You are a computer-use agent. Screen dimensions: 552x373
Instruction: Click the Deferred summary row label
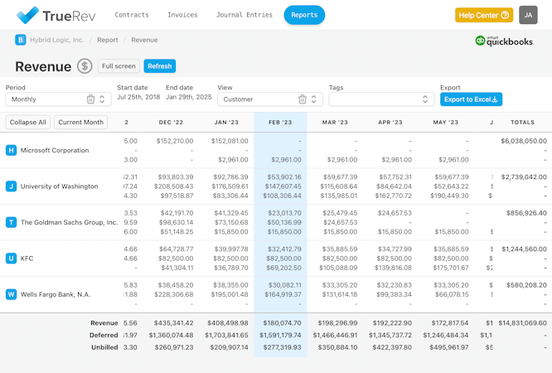104,335
